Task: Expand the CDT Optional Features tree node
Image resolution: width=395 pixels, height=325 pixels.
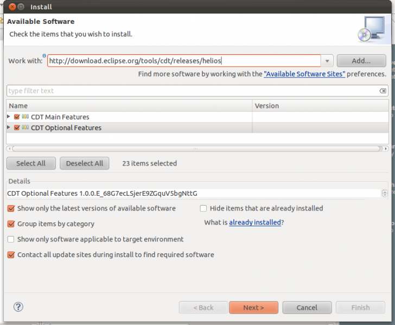Action: click(x=9, y=128)
